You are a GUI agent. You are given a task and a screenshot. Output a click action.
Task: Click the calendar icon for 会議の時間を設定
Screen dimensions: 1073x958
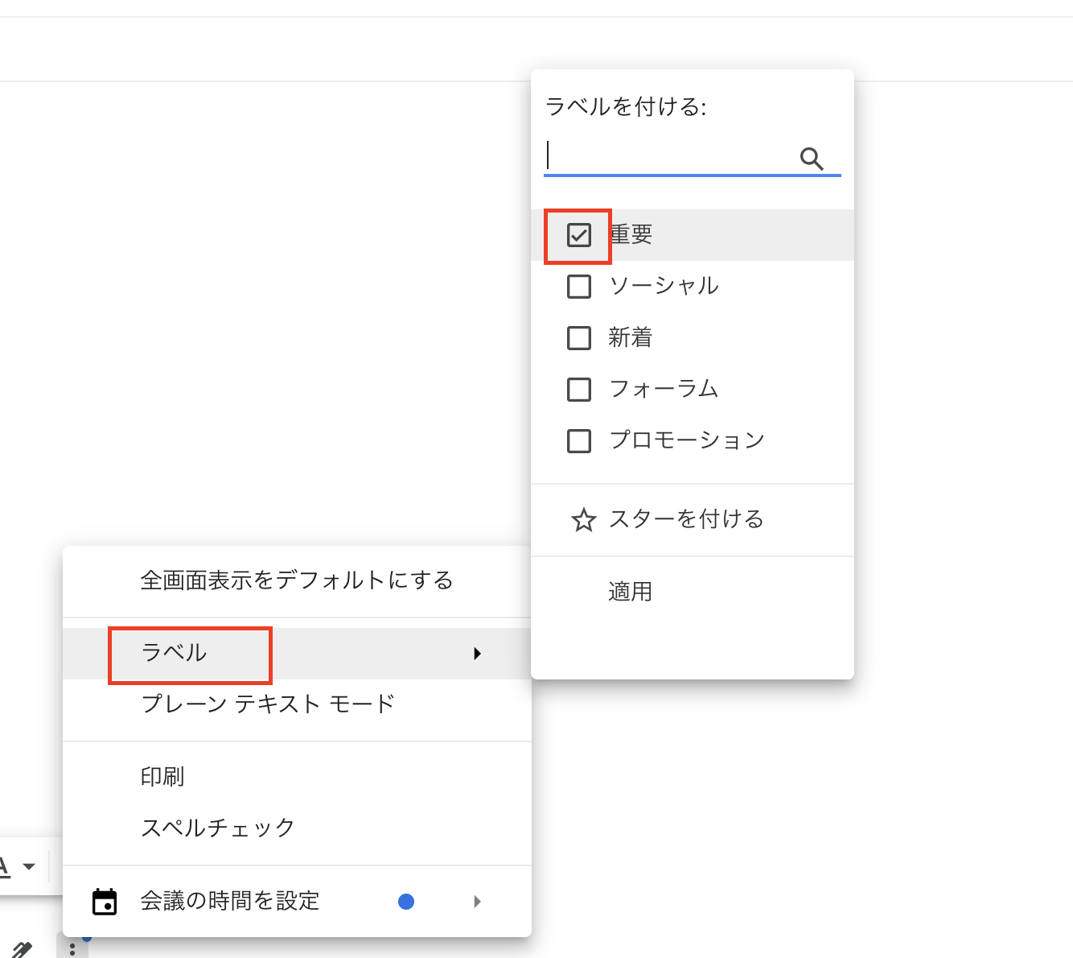tap(105, 902)
